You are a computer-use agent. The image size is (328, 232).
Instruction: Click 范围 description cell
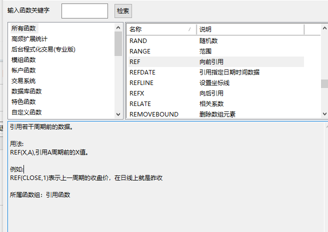pos(205,51)
